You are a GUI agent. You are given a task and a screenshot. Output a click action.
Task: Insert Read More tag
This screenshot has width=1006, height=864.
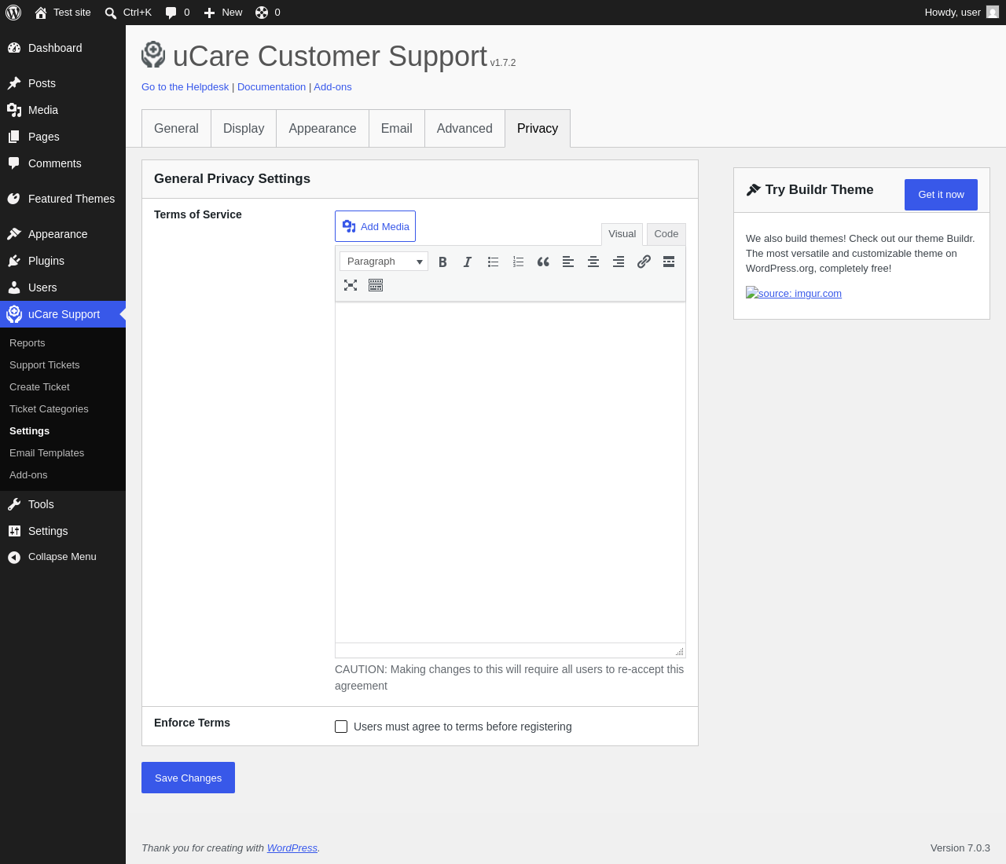click(669, 262)
